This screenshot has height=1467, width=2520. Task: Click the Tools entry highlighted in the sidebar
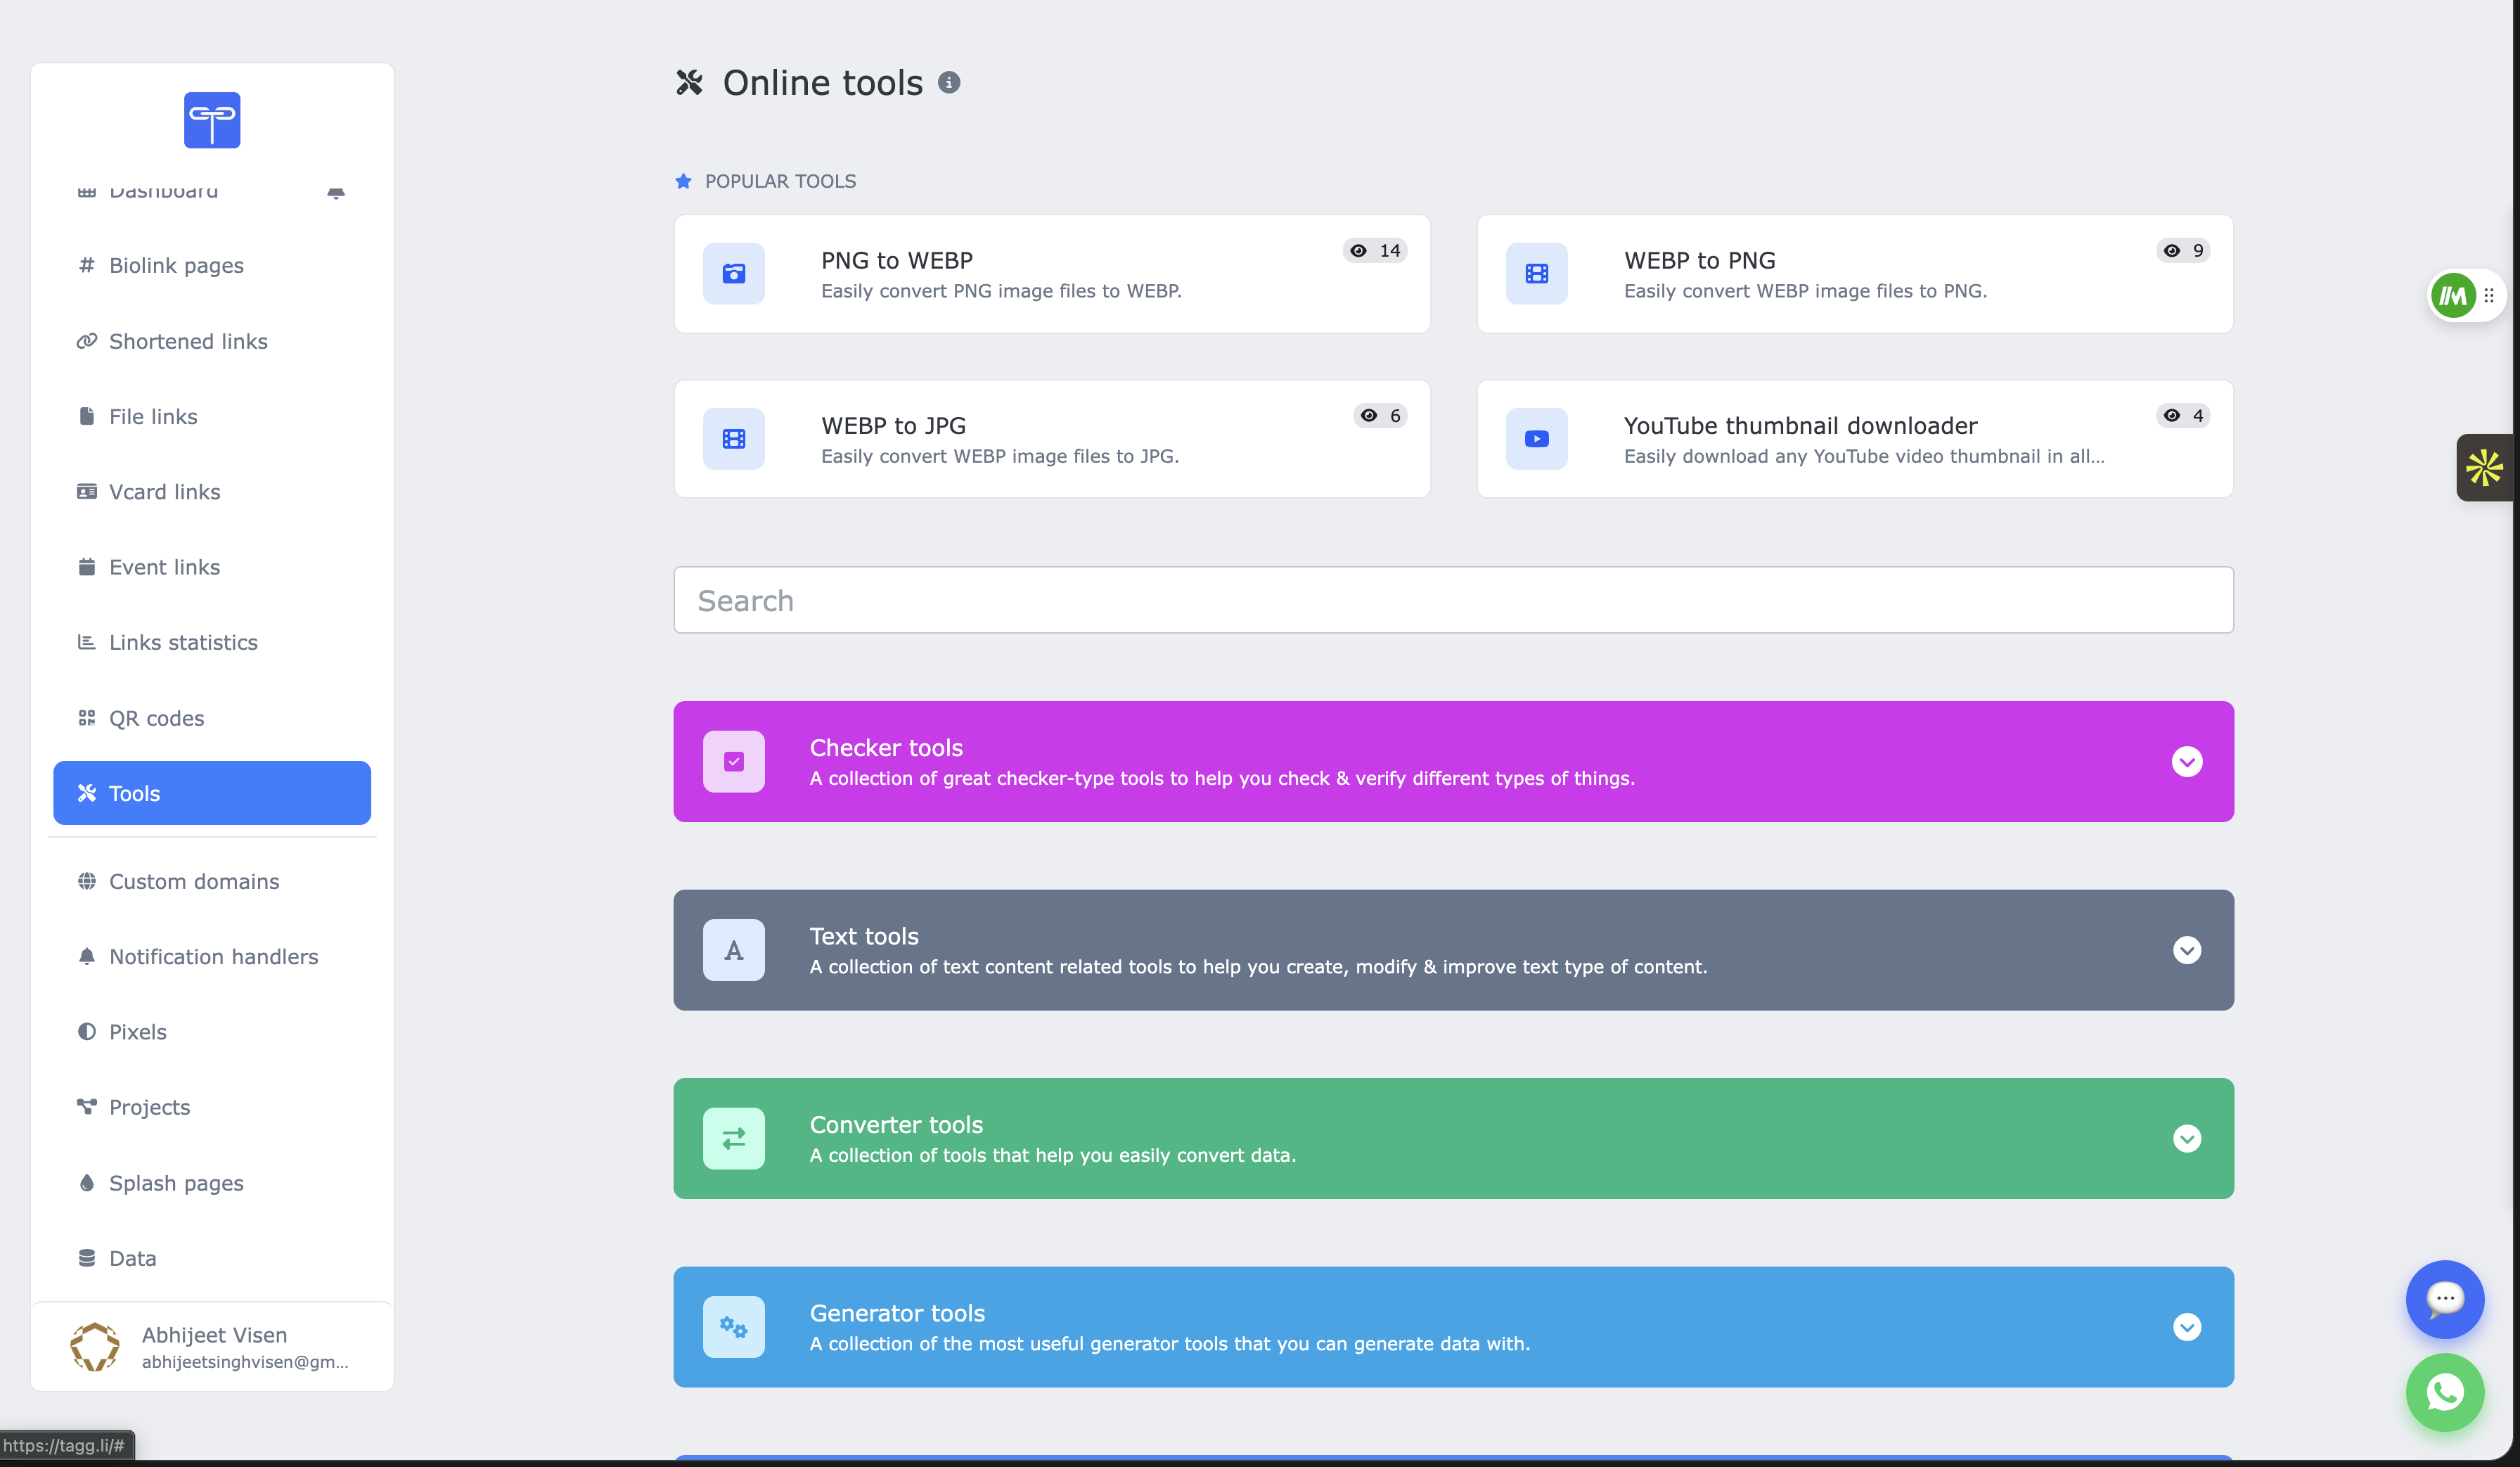click(x=211, y=792)
